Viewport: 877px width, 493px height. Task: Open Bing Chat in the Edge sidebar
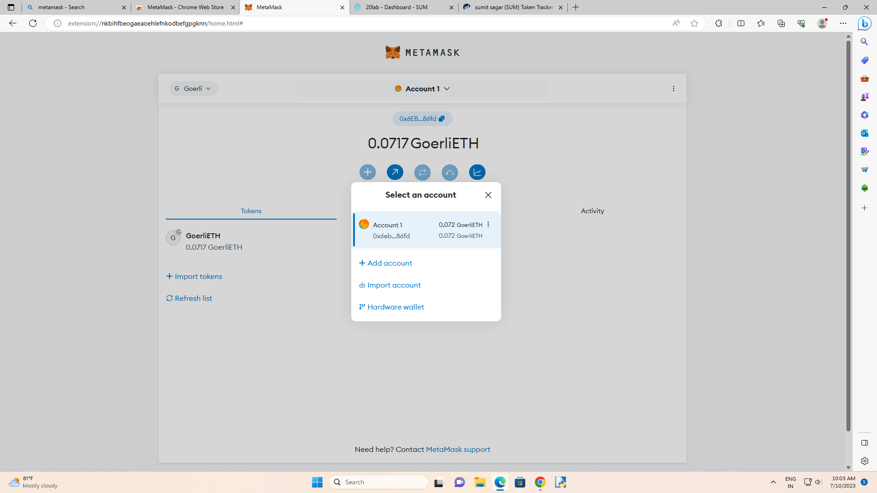tap(865, 23)
